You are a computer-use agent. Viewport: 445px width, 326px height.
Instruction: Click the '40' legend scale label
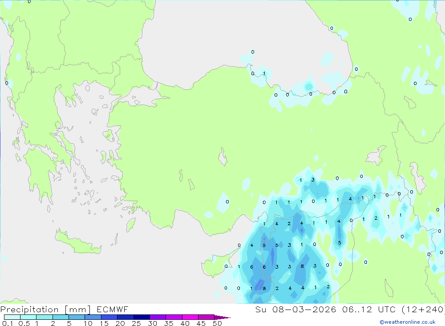coord(185,323)
